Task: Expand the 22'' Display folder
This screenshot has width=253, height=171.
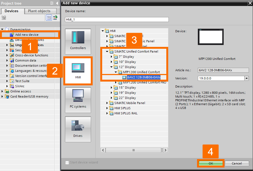Action: point(111,98)
